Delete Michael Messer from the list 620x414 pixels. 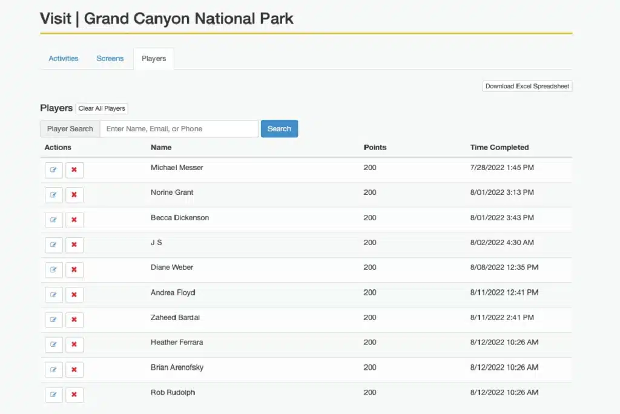click(x=74, y=170)
